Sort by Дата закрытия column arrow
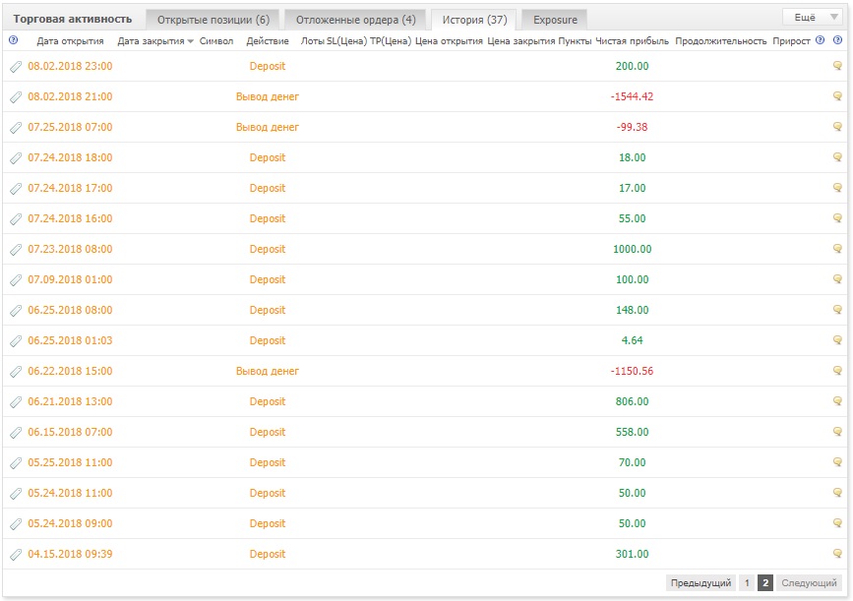This screenshot has width=853, height=601. pyautogui.click(x=191, y=41)
